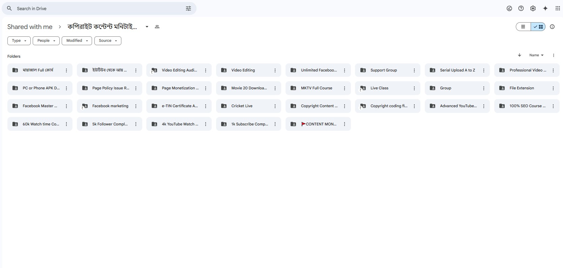Open the MKTV Full Course folder

pos(316,88)
